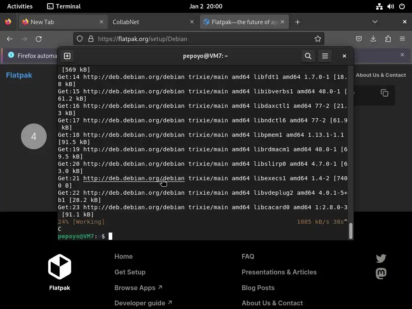Open the Developer guide footer link

pos(143,303)
